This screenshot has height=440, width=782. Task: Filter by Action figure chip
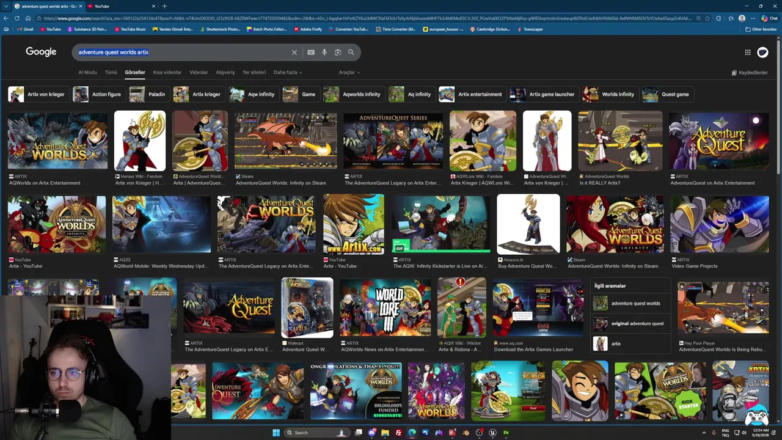(x=98, y=94)
